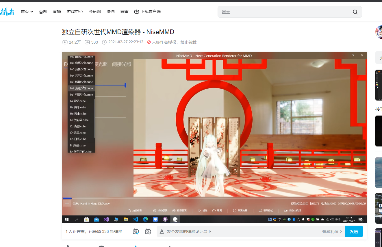Open the 模型配置 gear icon

[174, 211]
